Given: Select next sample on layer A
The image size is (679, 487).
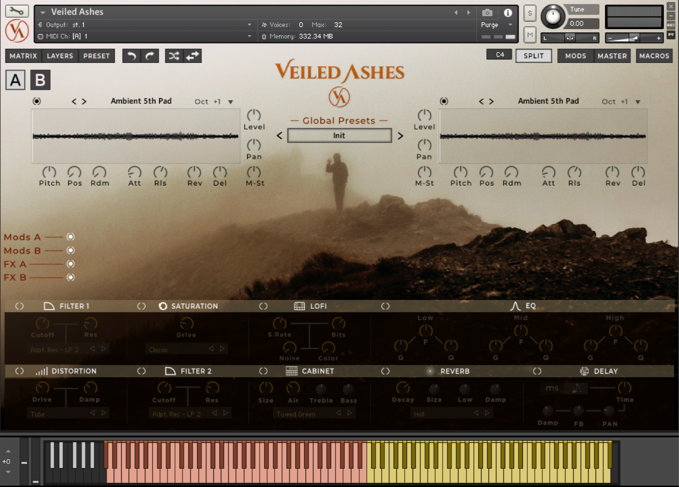Looking at the screenshot, I should [x=84, y=101].
